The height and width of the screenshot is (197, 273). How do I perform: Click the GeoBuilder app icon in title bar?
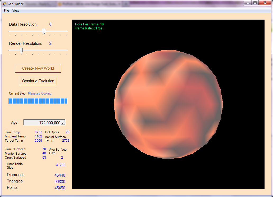coord(4,4)
